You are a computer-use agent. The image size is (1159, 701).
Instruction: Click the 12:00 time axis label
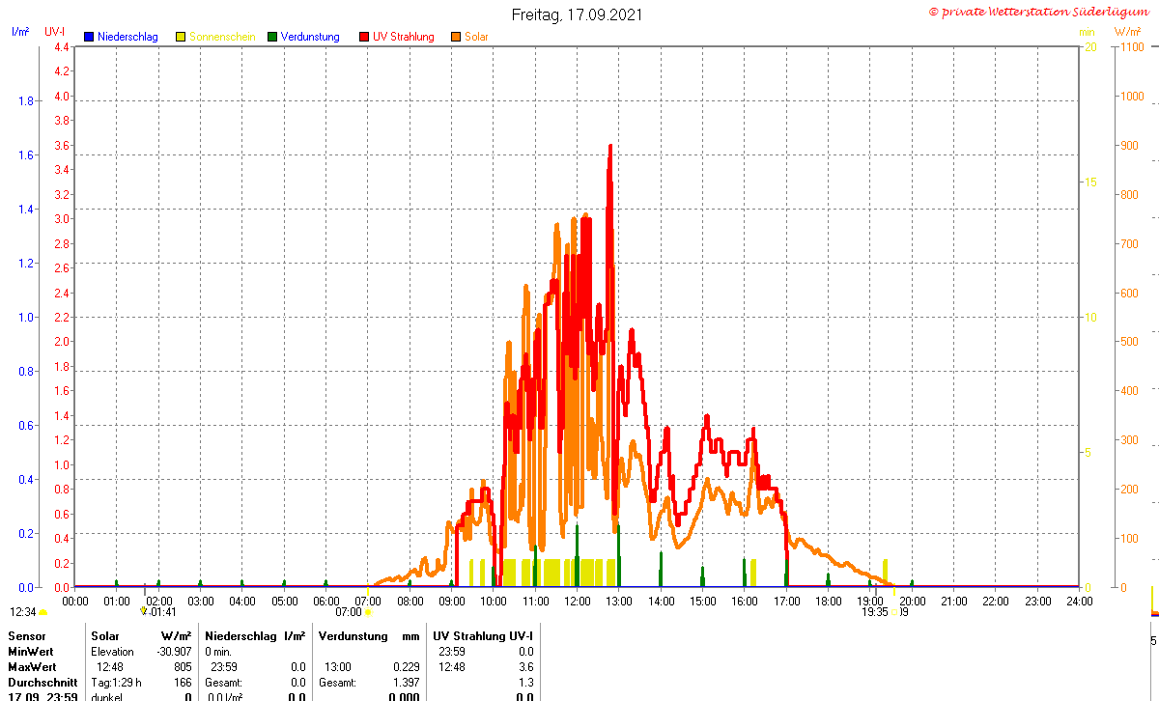(578, 601)
